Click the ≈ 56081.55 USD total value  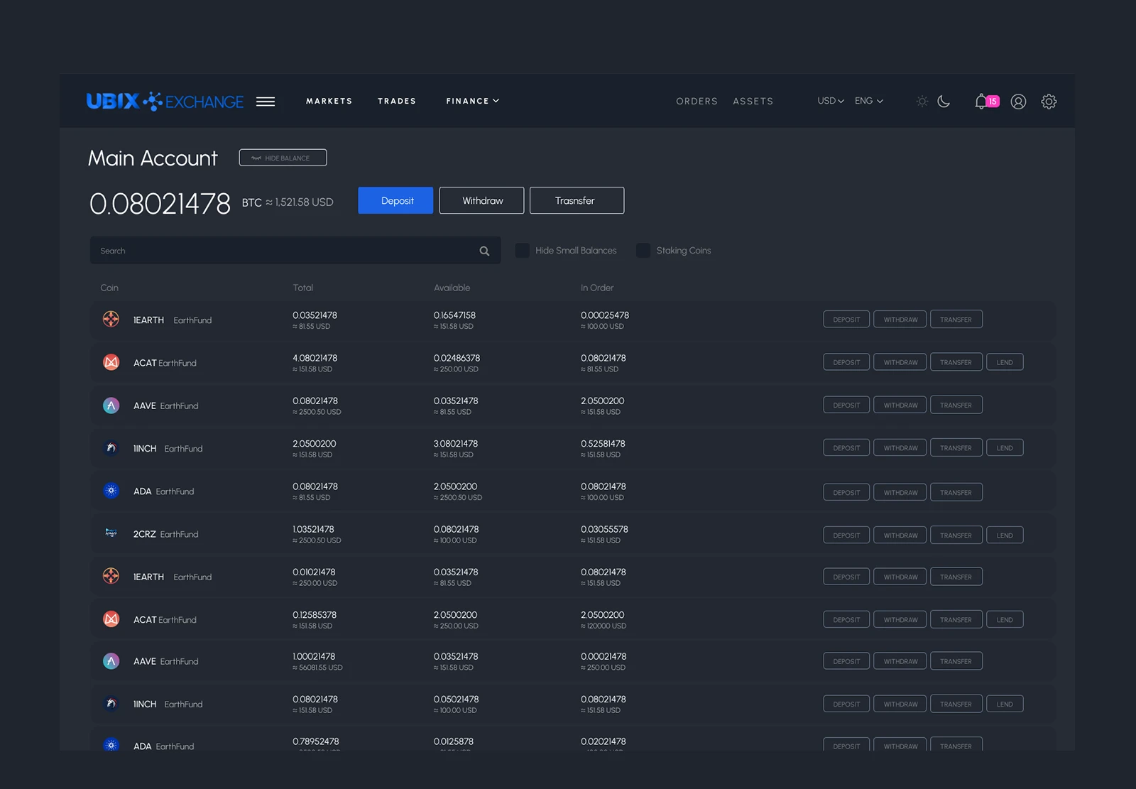tap(317, 668)
